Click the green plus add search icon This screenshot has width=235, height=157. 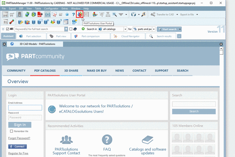83,29
